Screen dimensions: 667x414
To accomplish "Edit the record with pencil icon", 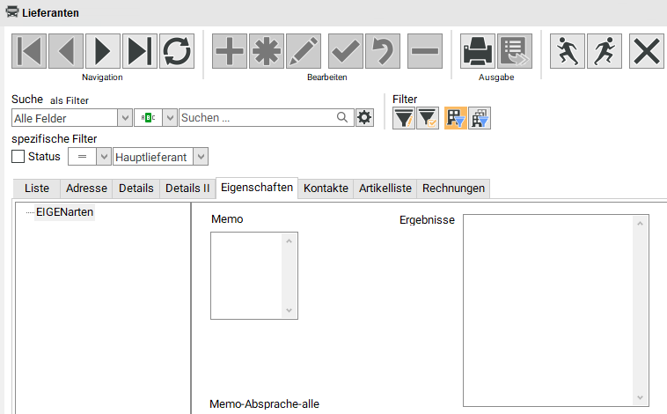I will pos(304,51).
